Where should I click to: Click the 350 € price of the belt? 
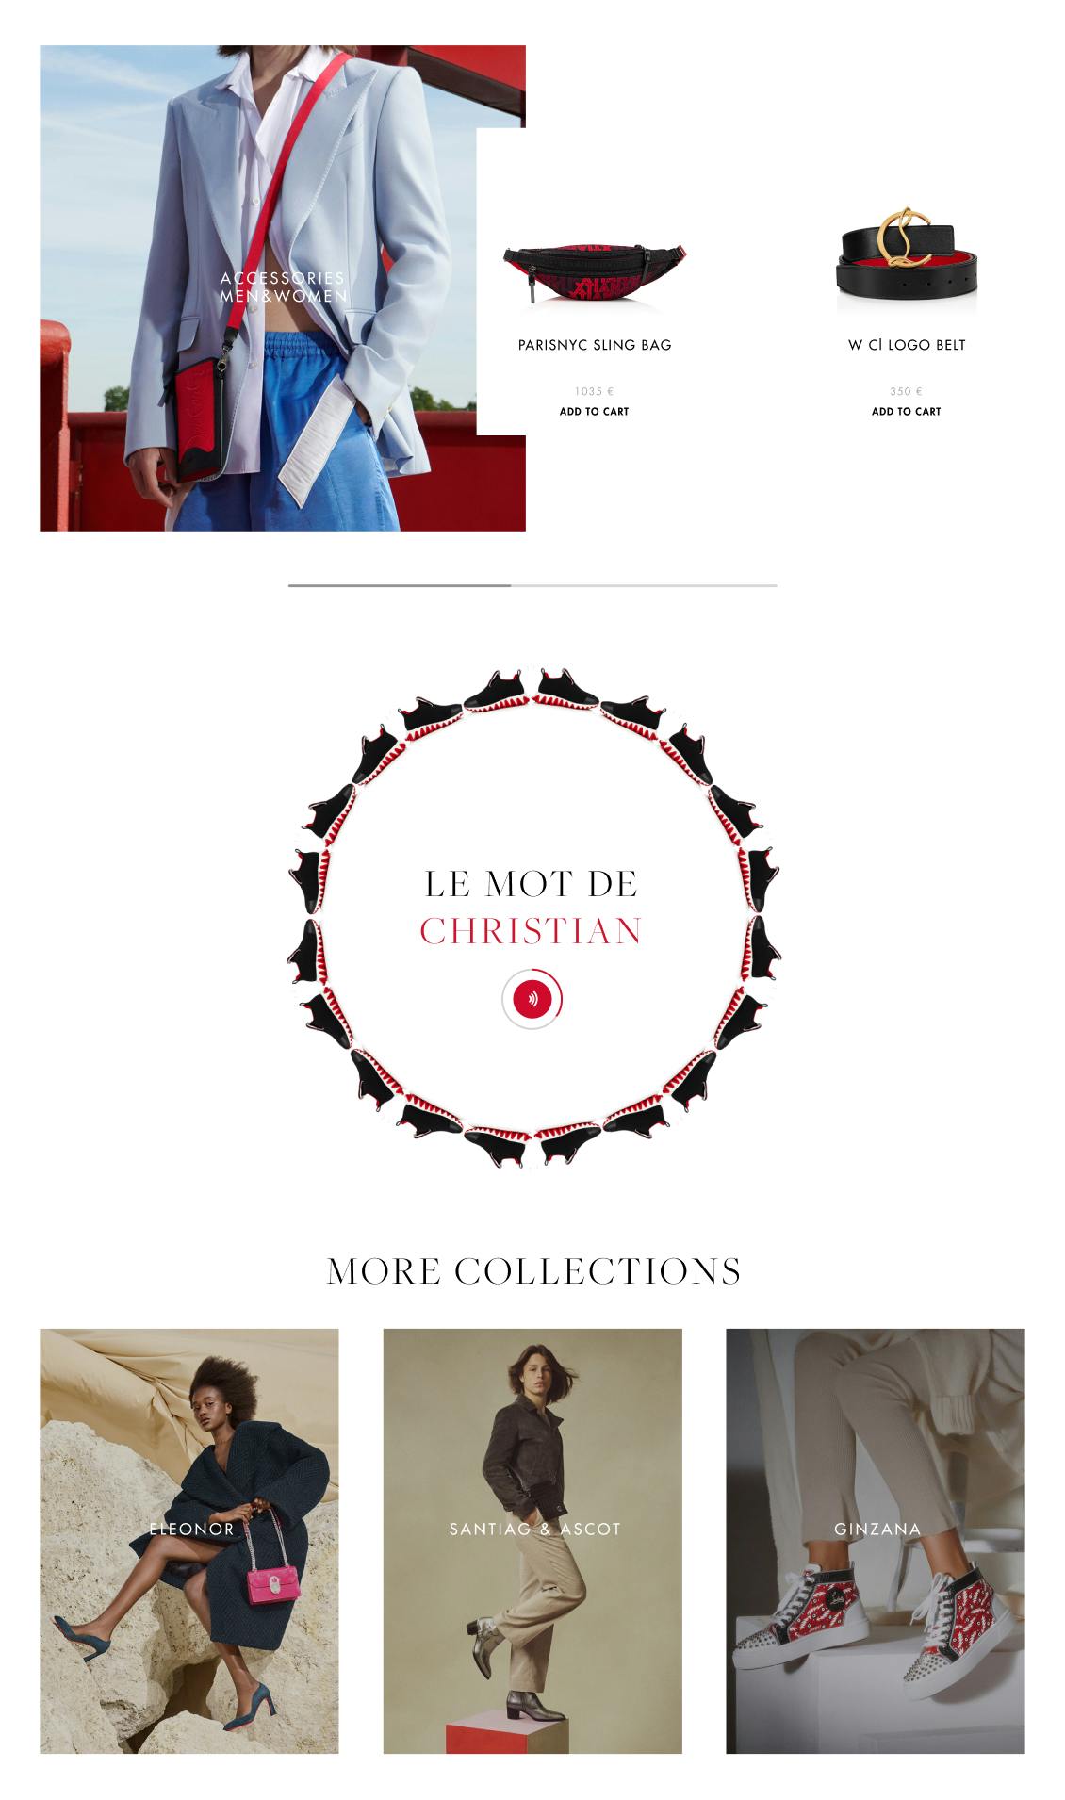coord(906,391)
